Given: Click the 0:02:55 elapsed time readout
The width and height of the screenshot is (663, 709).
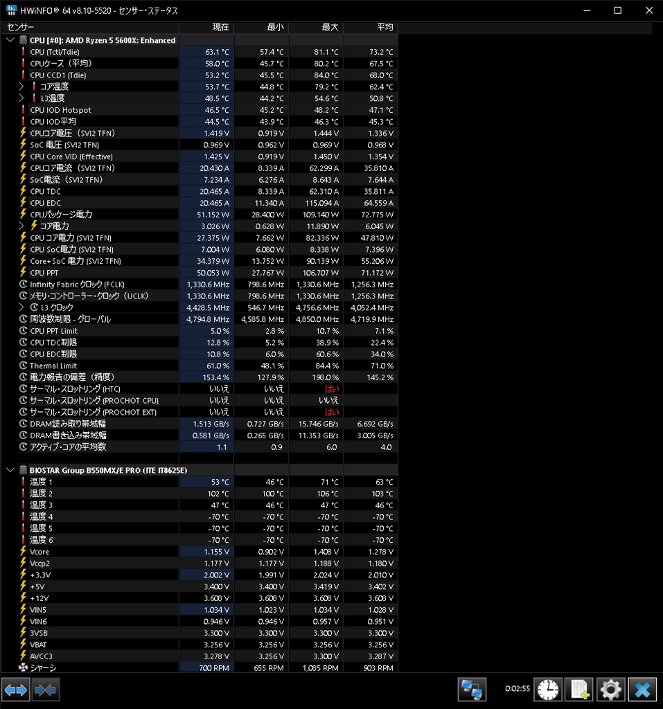Looking at the screenshot, I should (518, 689).
